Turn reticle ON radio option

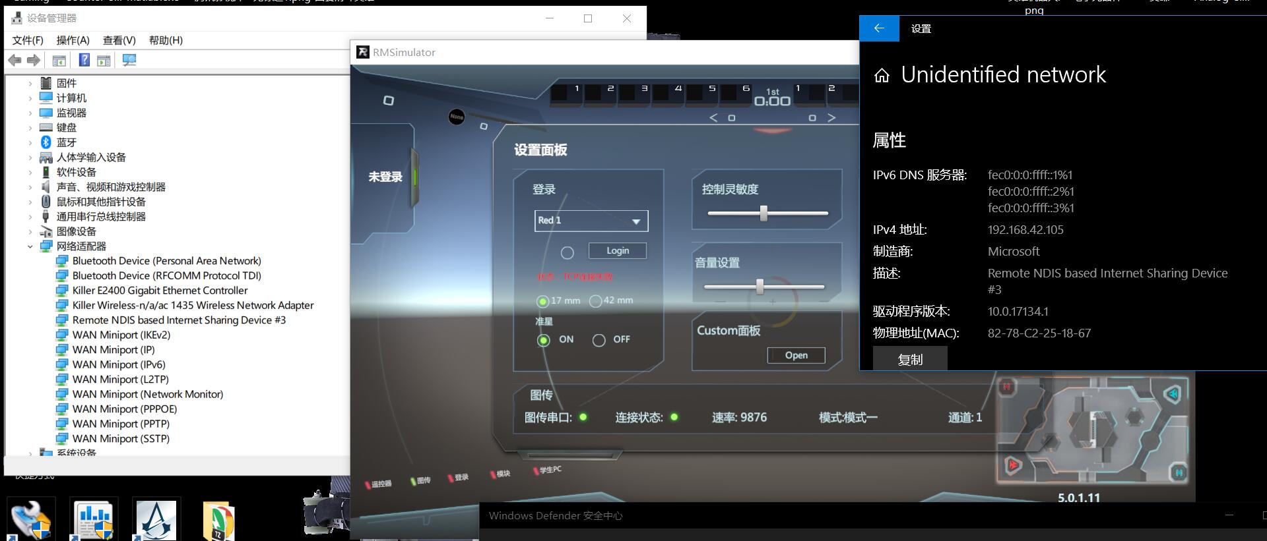tap(543, 340)
